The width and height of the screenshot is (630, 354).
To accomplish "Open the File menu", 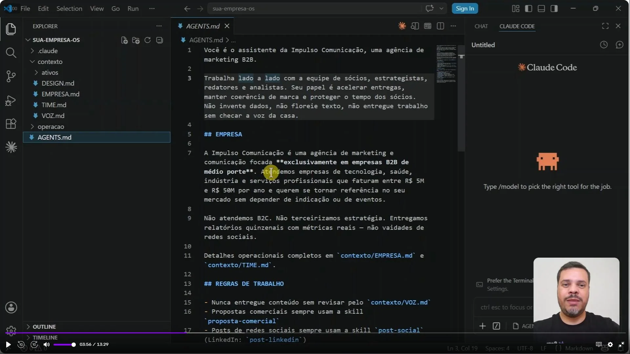I will click(25, 9).
